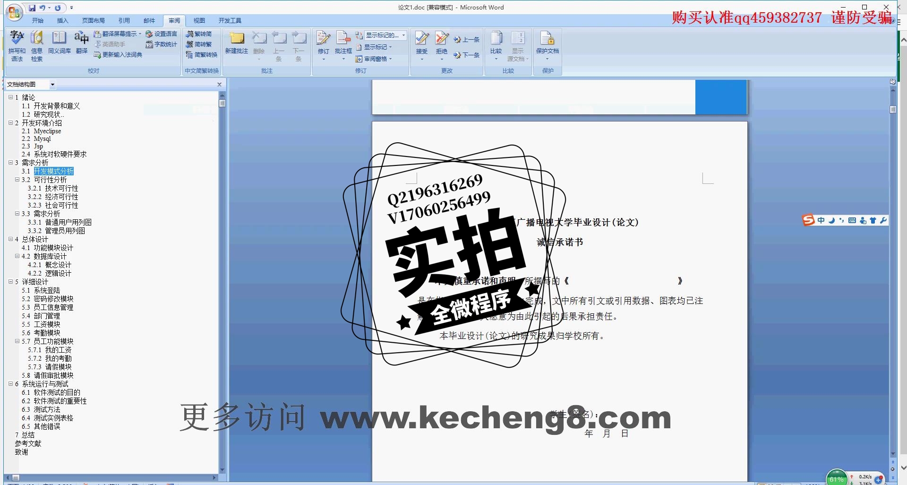Jump to '3.2.1 技术可行性' heading
Screen dimensions: 907x485
pyautogui.click(x=53, y=188)
